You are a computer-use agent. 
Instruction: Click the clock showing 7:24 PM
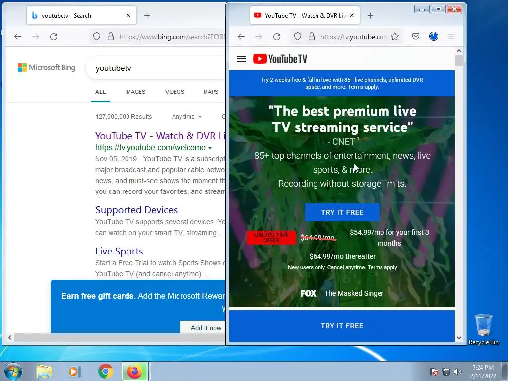click(483, 368)
